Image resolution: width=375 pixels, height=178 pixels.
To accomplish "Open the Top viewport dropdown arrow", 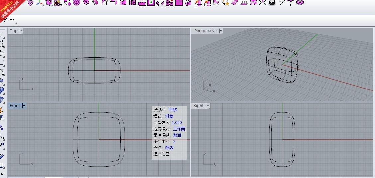I will [x=21, y=31].
